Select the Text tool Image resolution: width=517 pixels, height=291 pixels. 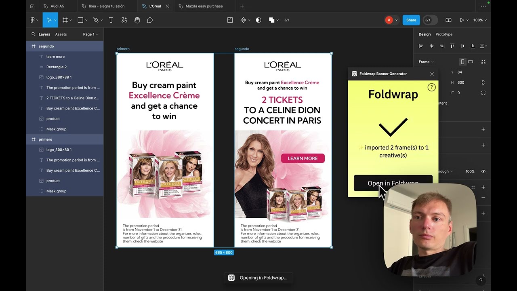(111, 20)
